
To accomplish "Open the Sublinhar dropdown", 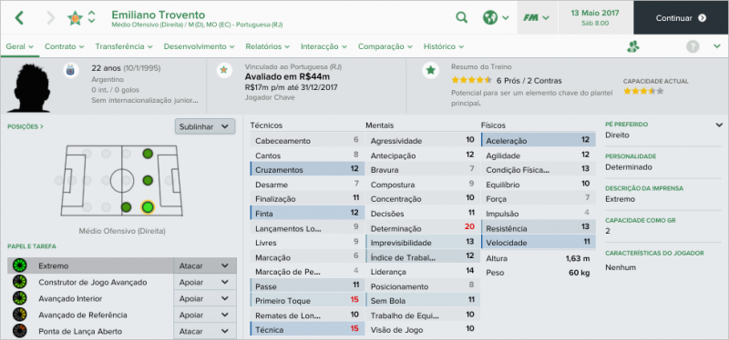I will pos(205,126).
